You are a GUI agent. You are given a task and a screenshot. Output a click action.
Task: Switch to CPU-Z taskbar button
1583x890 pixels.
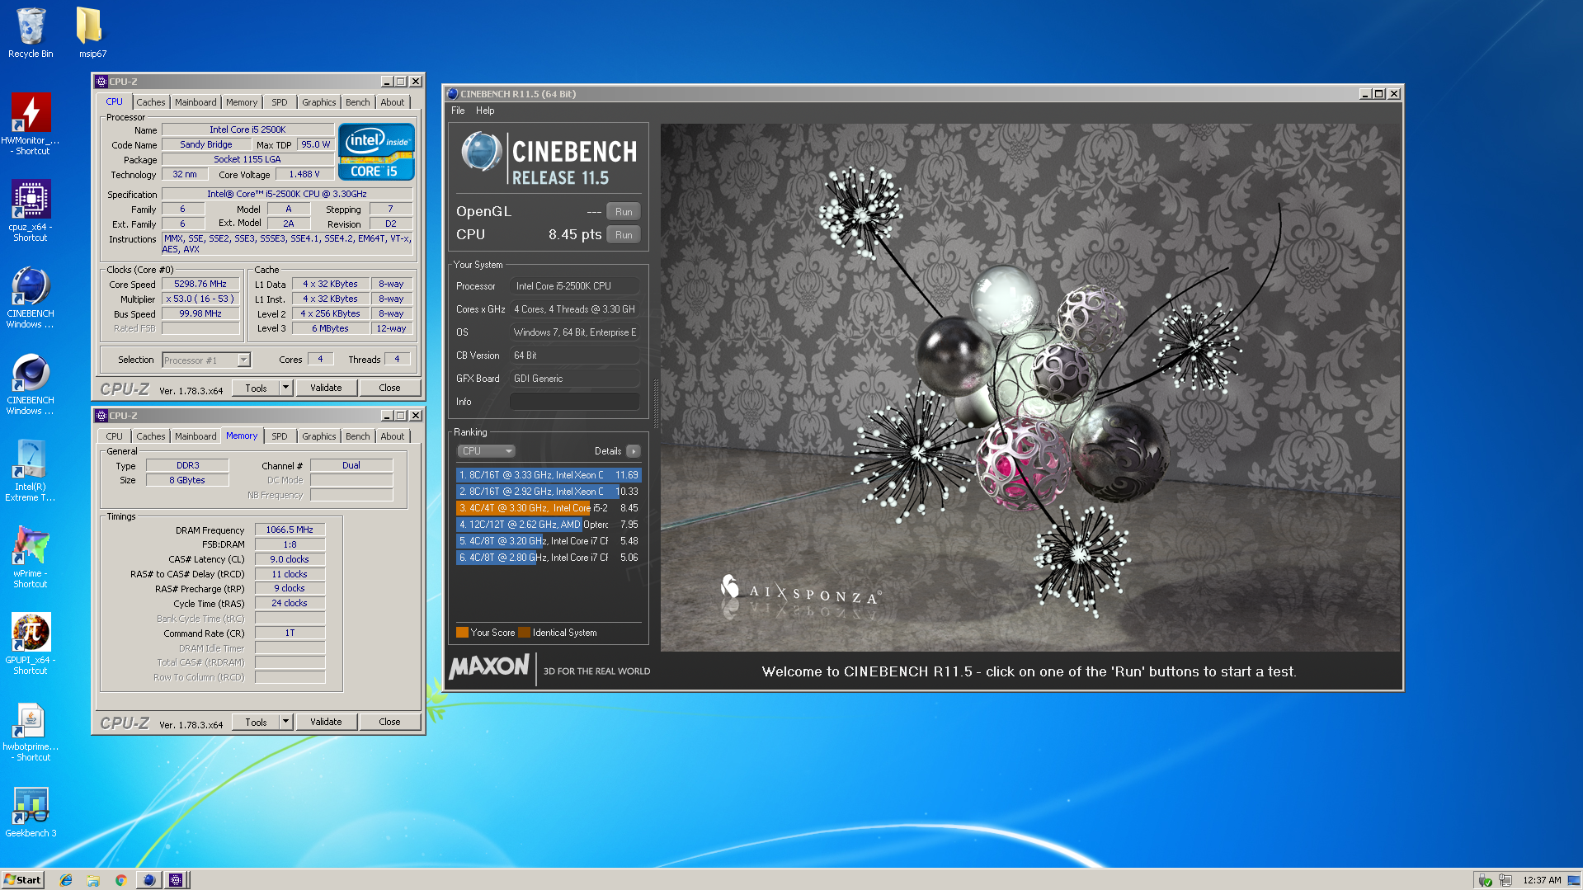click(176, 880)
